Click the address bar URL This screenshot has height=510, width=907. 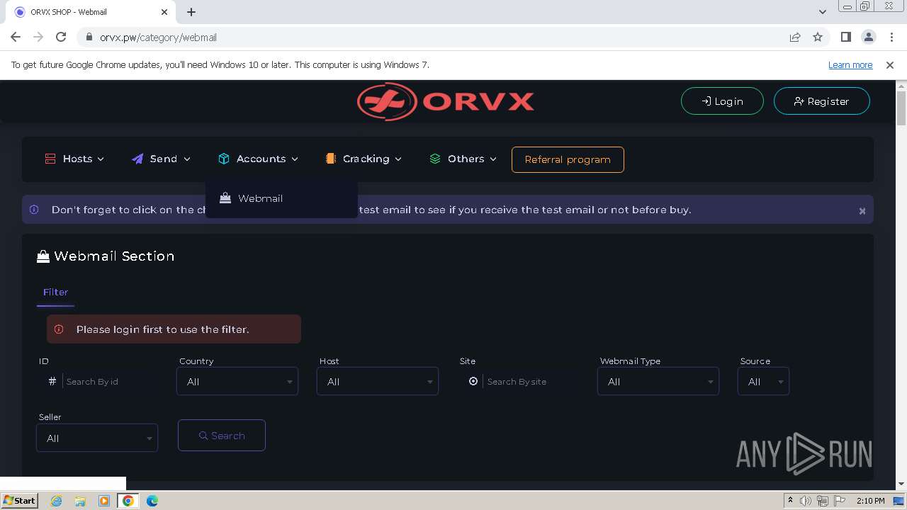click(x=158, y=37)
